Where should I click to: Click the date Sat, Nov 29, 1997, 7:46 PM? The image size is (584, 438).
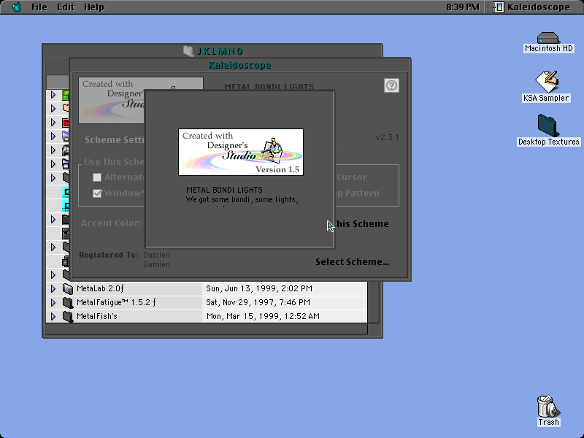pyautogui.click(x=258, y=302)
